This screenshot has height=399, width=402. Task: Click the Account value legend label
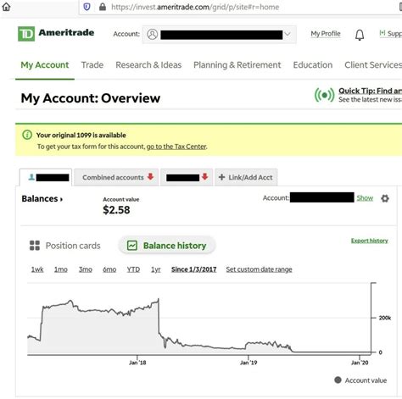click(x=366, y=380)
